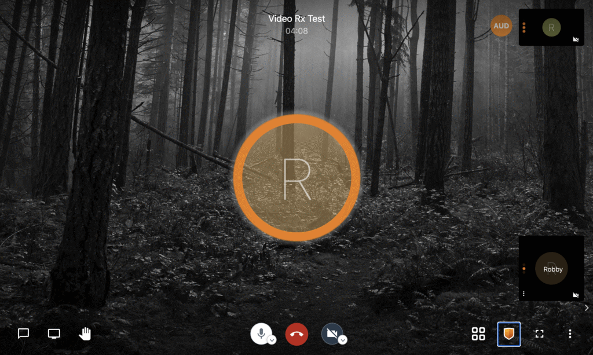The height and width of the screenshot is (355, 593).
Task: Open the security shield options
Action: tap(508, 334)
